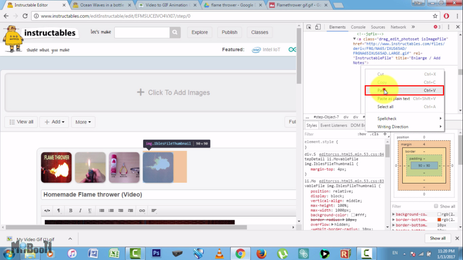Insert a hyperlink with the link icon
The height and width of the screenshot is (260, 463).
click(x=142, y=211)
